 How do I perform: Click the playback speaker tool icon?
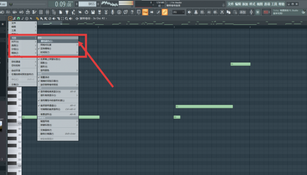point(71,18)
